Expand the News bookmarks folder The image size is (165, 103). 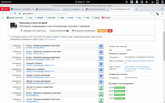pos(61,18)
